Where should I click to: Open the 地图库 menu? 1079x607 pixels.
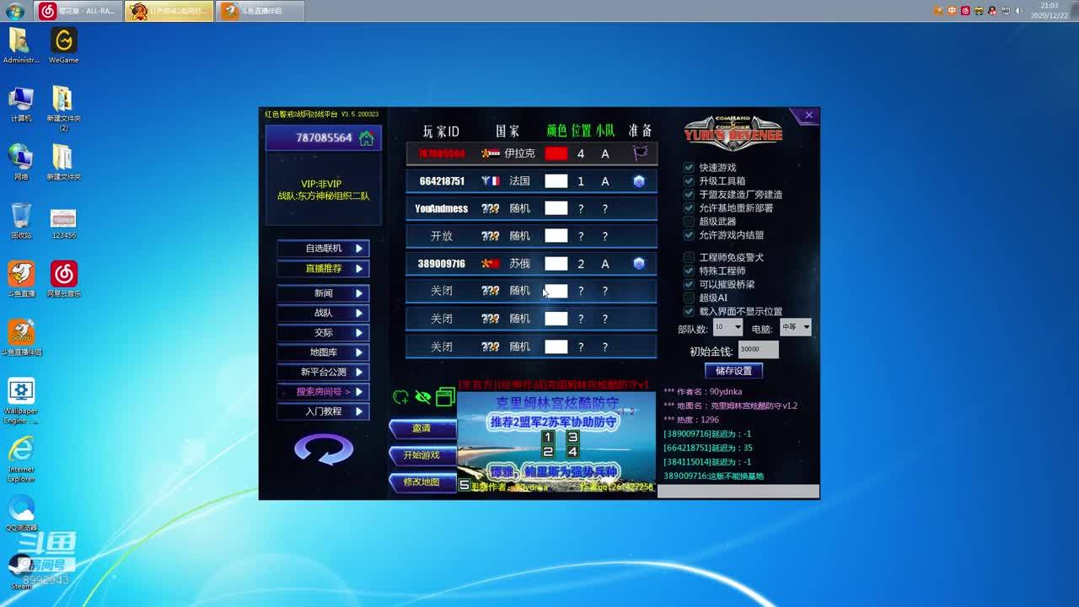point(323,352)
